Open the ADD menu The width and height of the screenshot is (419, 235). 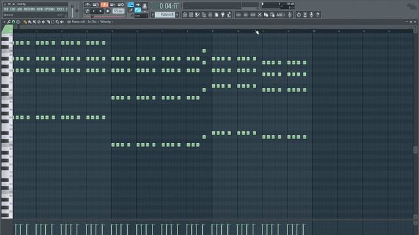click(x=20, y=9)
